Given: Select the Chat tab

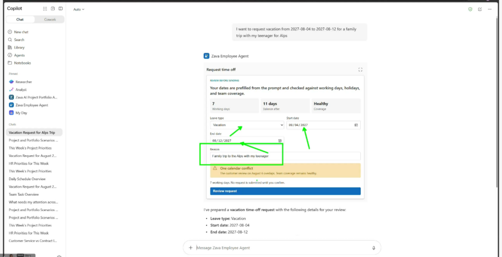Looking at the screenshot, I should pos(20,20).
